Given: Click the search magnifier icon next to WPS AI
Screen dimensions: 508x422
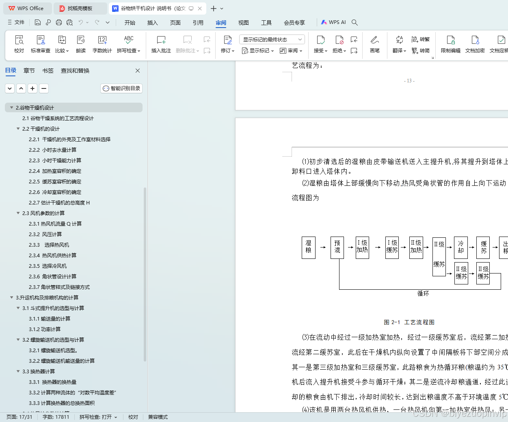Looking at the screenshot, I should click(x=355, y=22).
